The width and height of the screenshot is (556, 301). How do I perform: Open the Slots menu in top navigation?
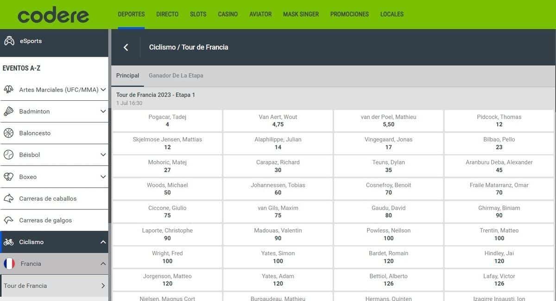coord(198,14)
